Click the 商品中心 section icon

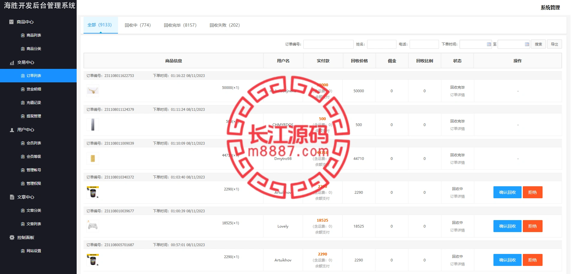11,22
